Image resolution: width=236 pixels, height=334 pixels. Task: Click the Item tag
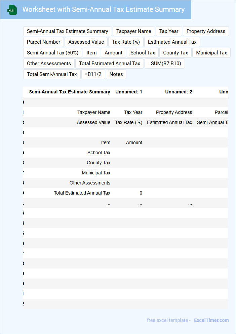pos(91,53)
